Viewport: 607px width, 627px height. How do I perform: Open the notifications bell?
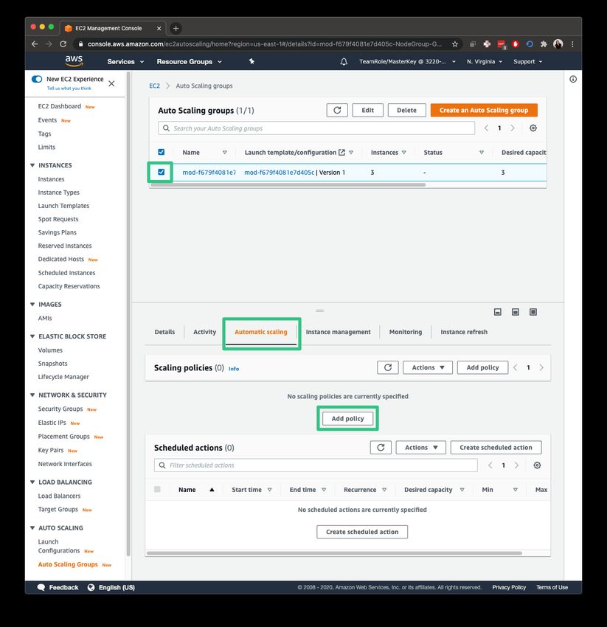click(344, 61)
